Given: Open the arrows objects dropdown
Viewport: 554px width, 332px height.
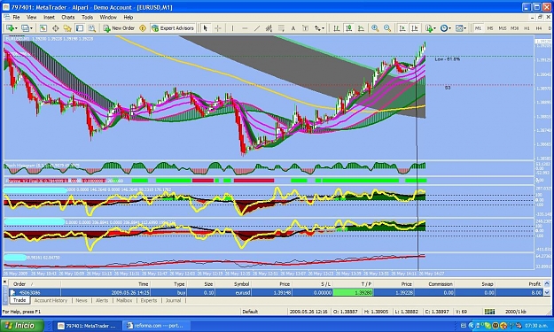Looking at the screenshot, I should pos(319,28).
